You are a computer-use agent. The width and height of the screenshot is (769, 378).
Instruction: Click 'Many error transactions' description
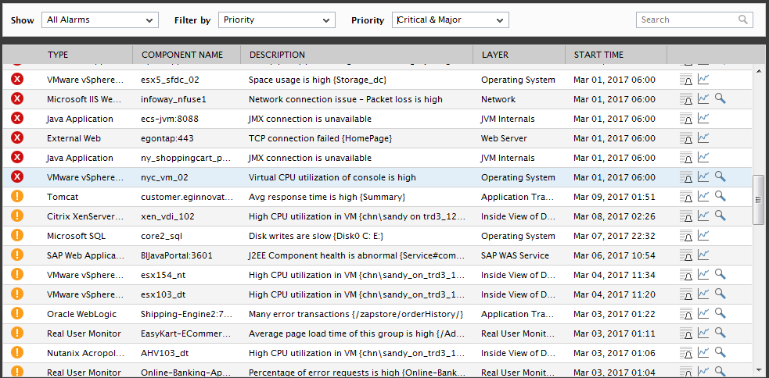pos(356,315)
